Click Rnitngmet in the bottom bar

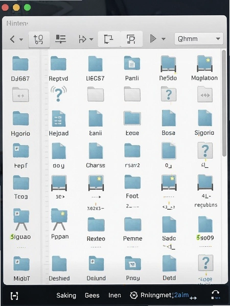click(x=156, y=295)
